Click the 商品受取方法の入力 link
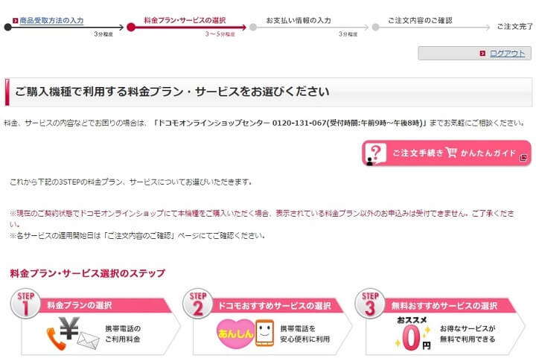Screen dimensions: 536x364 point(51,21)
